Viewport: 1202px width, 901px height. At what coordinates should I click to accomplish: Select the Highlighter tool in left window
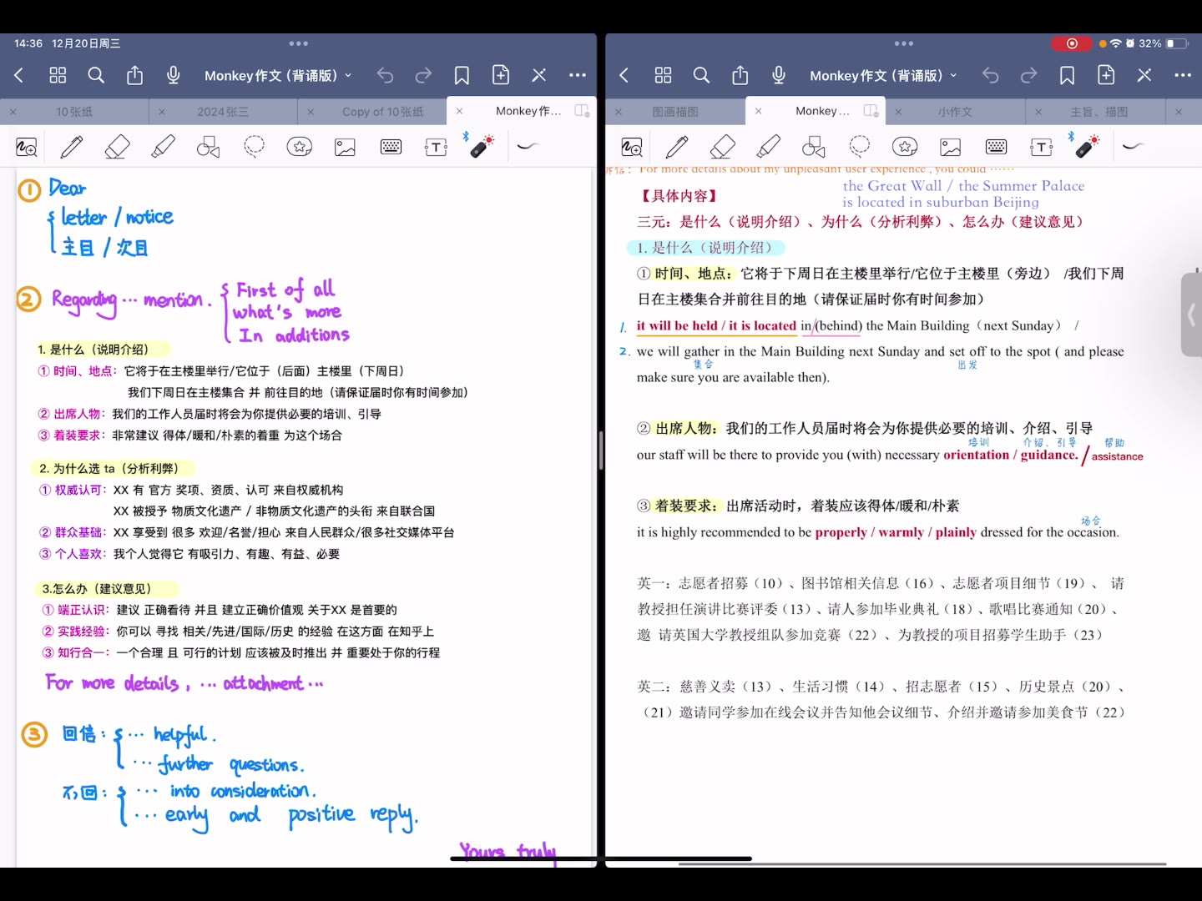(163, 148)
